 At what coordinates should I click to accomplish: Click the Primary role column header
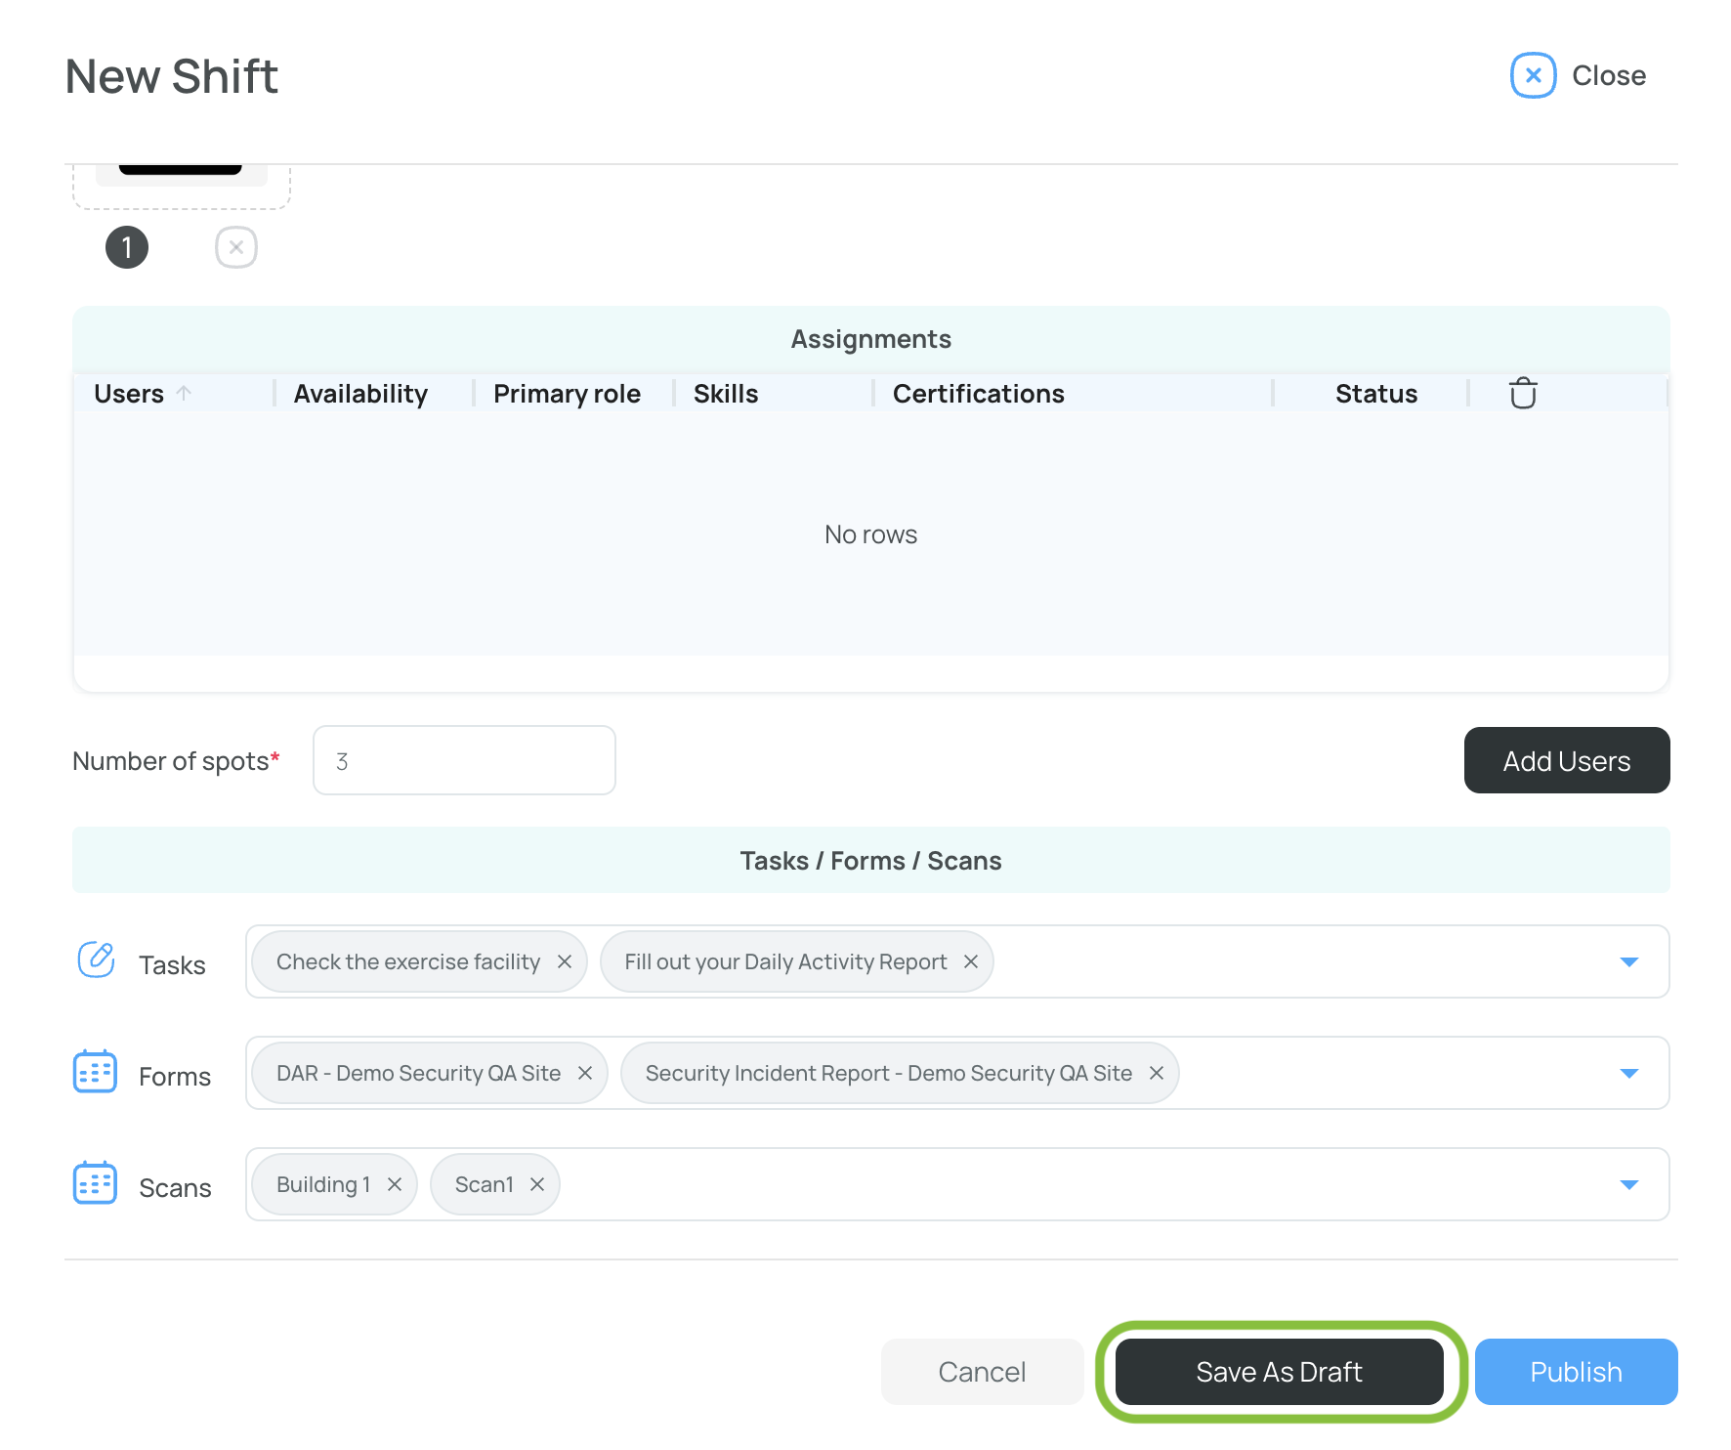pos(567,394)
